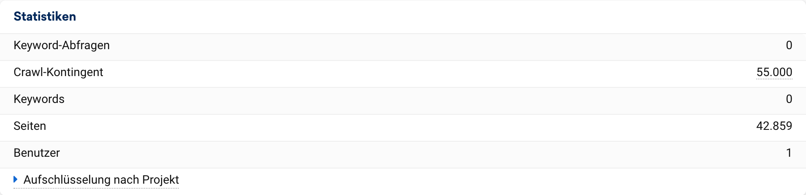This screenshot has height=195, width=806.
Task: Click the Seiten label
Action: tap(30, 126)
